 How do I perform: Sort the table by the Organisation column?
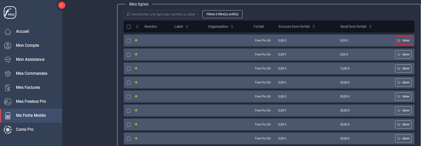[232, 26]
